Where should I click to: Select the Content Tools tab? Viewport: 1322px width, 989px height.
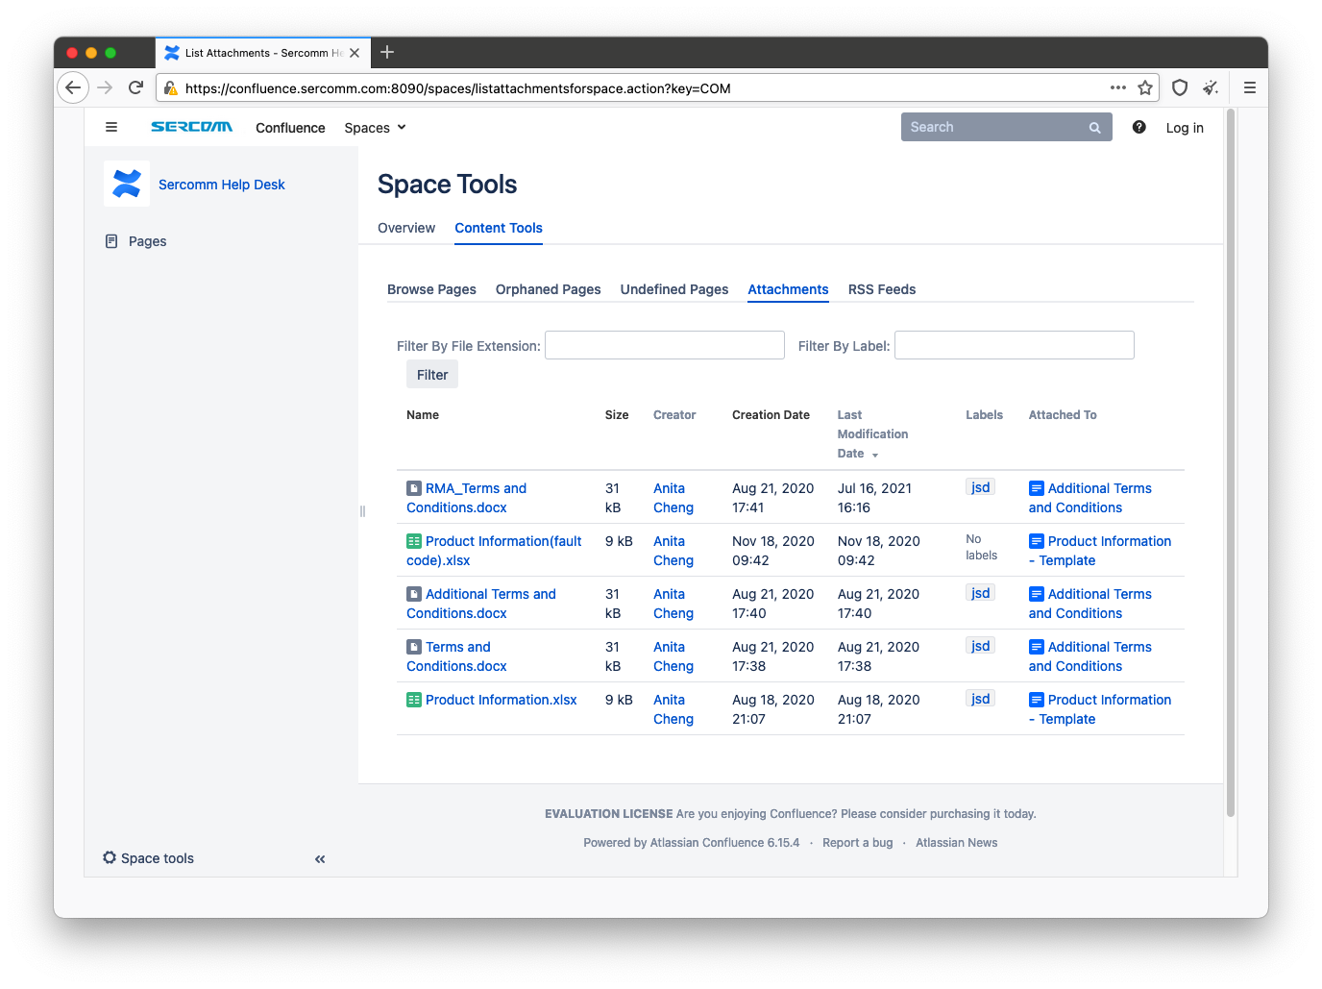(x=499, y=228)
